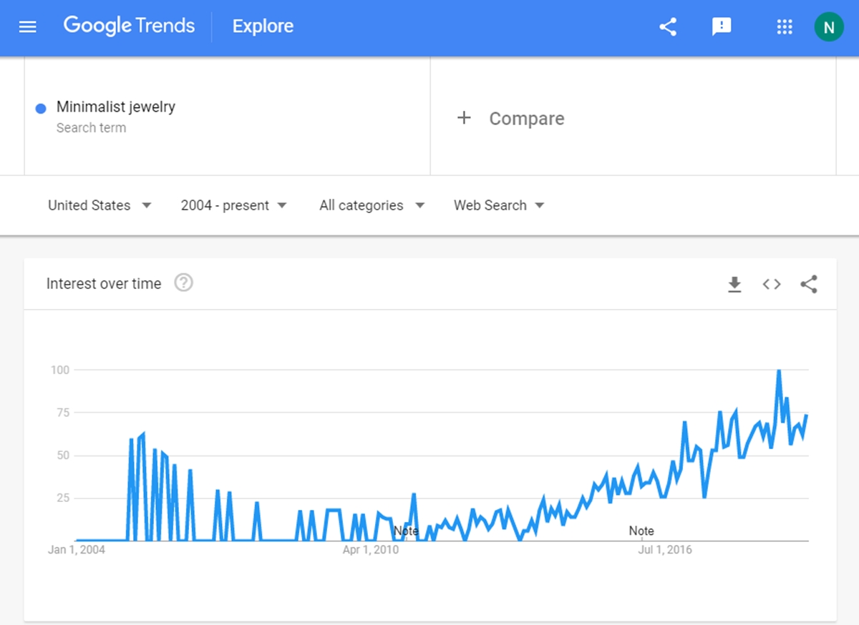Open the hamburger main menu
The height and width of the screenshot is (625, 859).
(27, 27)
